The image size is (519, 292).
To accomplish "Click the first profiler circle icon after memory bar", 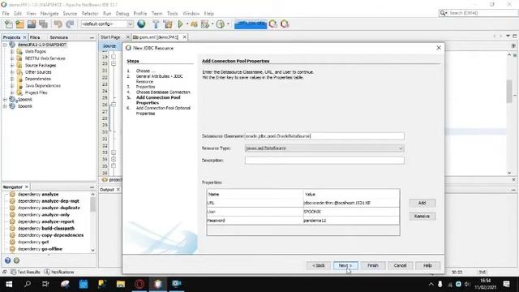I will (273, 24).
